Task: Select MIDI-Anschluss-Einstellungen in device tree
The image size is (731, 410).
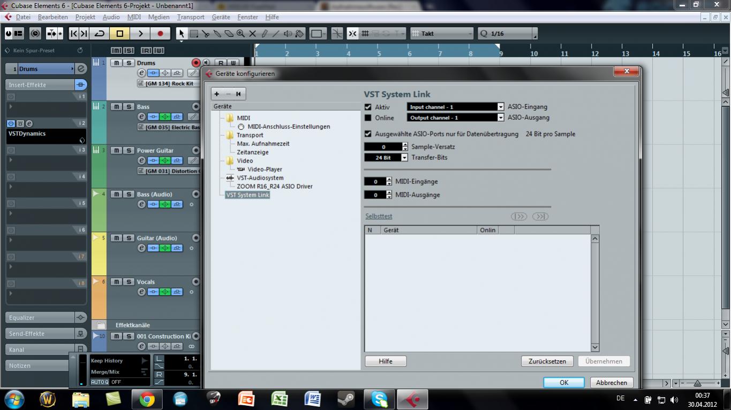Action: tap(289, 127)
